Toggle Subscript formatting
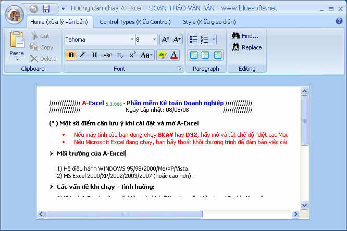Viewport: 347px width, 231px height. coord(120,55)
